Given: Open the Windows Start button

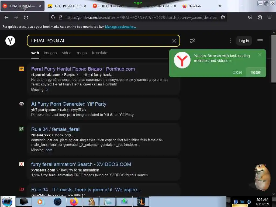Looking at the screenshot, I should click(x=7, y=202).
